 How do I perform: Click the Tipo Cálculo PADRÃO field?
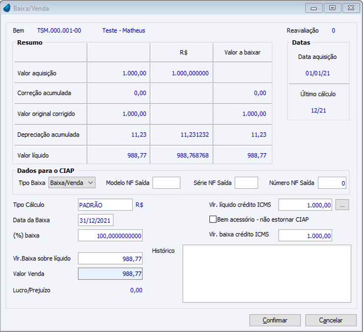click(105, 205)
